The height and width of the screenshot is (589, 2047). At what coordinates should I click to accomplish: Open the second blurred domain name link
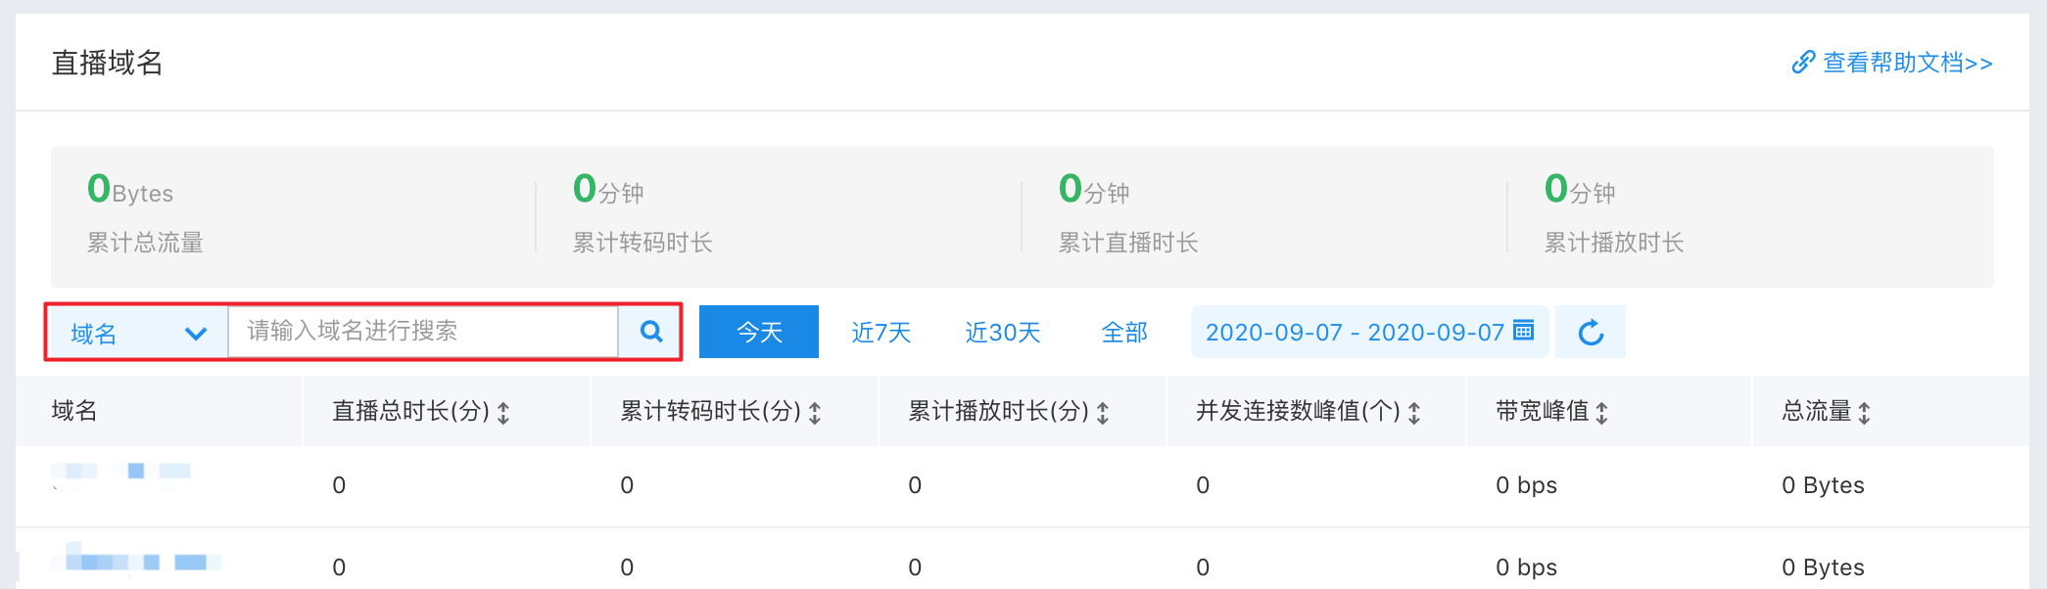135,560
